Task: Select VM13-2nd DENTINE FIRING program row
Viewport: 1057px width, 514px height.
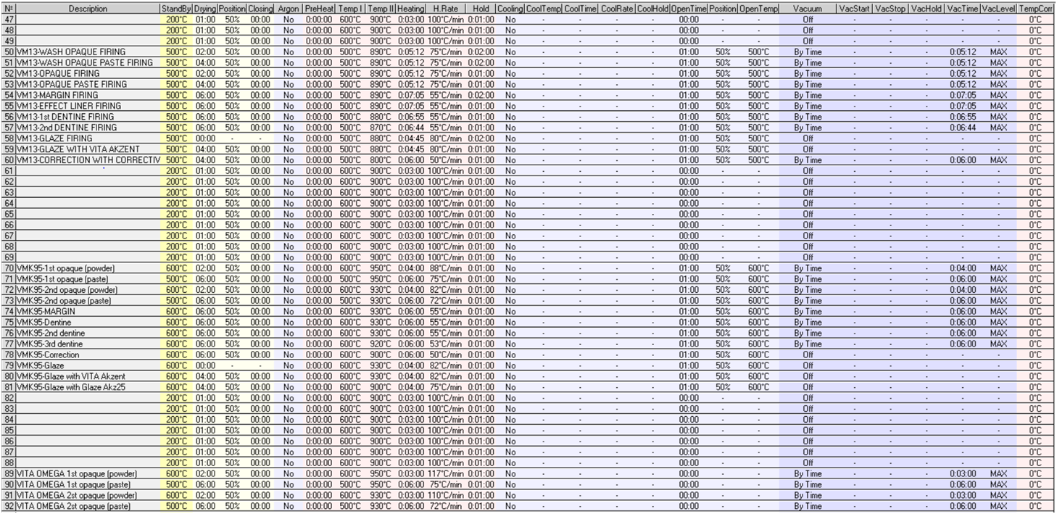Action: pos(528,128)
